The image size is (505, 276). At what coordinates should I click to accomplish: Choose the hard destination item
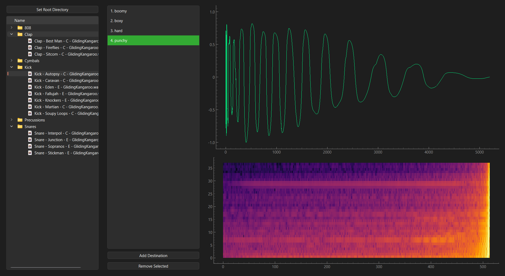tap(153, 31)
